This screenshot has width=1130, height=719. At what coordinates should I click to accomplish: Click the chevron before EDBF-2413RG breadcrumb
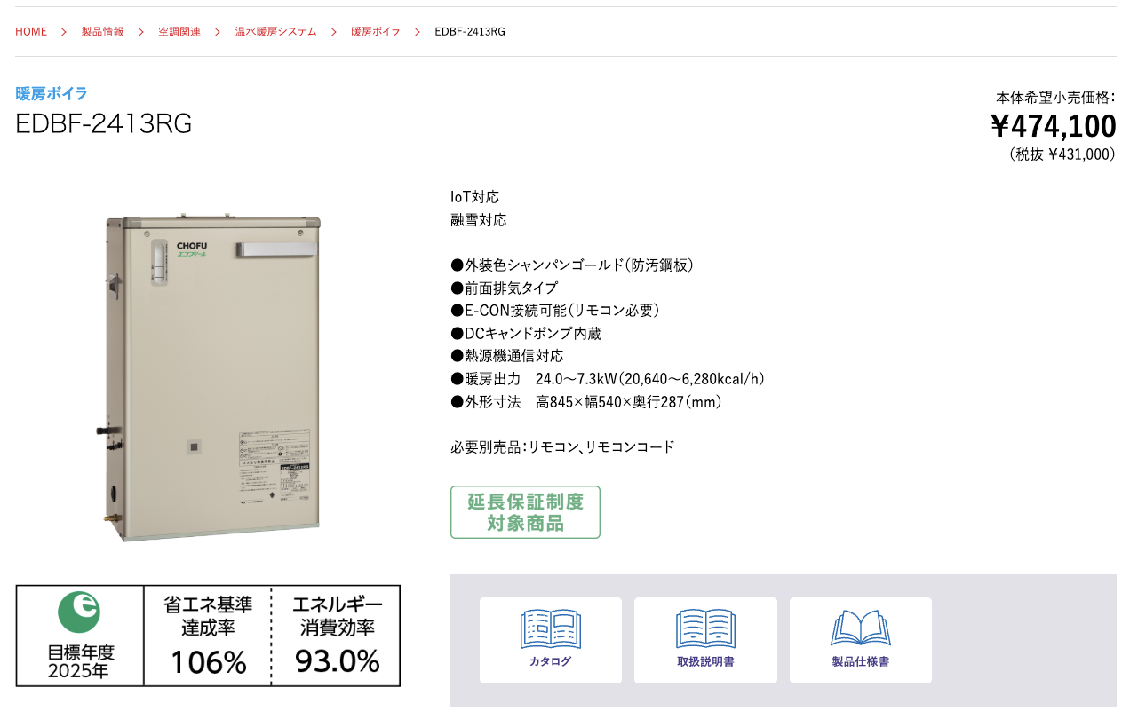pos(417,32)
